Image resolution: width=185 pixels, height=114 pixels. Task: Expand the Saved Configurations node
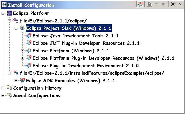coord(3,96)
